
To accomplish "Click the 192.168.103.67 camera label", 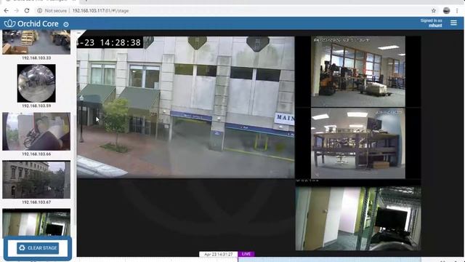I will [x=36, y=202].
